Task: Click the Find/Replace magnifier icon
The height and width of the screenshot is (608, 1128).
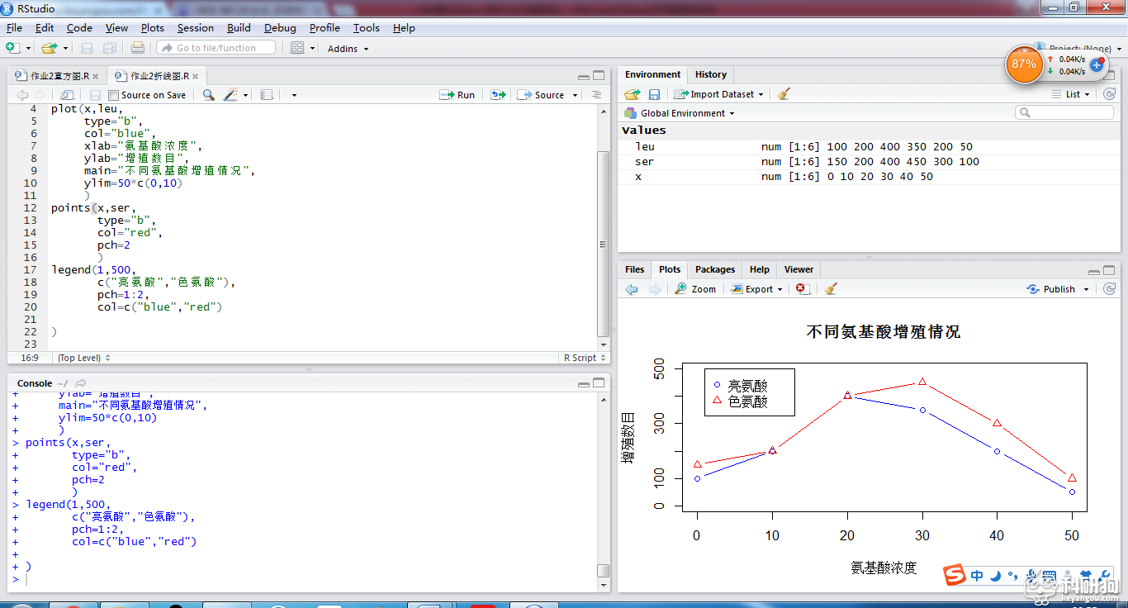Action: 208,95
